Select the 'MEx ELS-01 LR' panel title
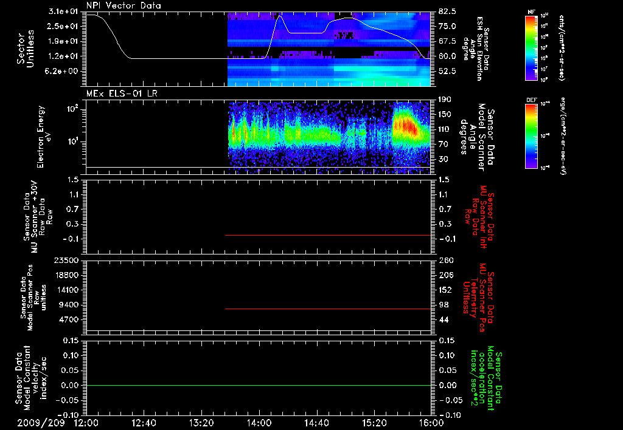The width and height of the screenshot is (623, 430). 122,94
